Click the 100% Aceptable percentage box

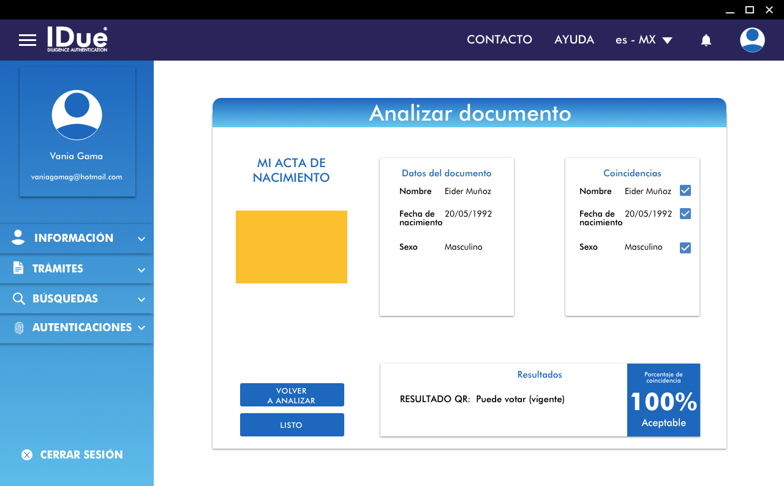(x=663, y=400)
